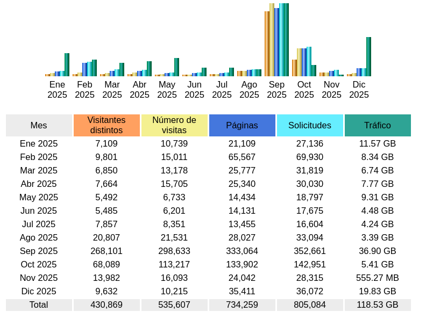This screenshot has height=319, width=426.
Task: Click the orange "Visitantes distintos" column header
Action: [x=106, y=125]
